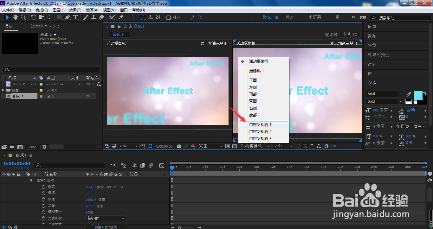Open the Comp Flowchart icon

tap(319, 146)
